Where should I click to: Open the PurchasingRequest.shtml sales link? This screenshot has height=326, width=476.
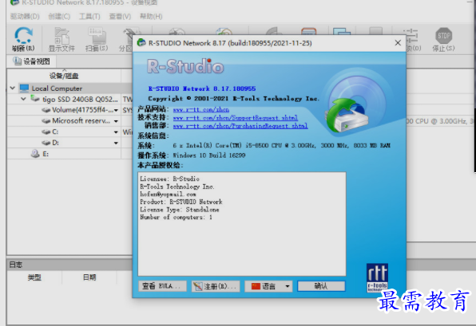240,126
